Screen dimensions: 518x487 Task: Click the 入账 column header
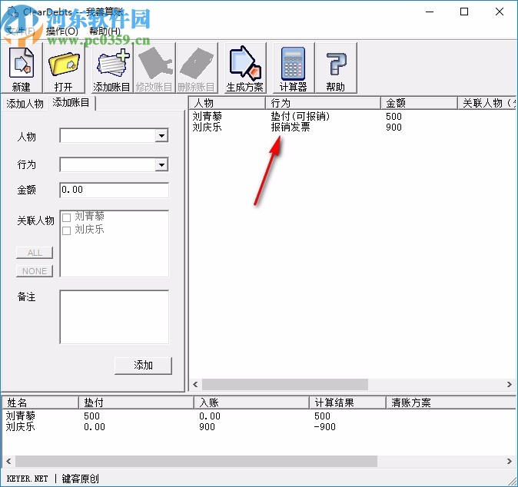tap(251, 403)
